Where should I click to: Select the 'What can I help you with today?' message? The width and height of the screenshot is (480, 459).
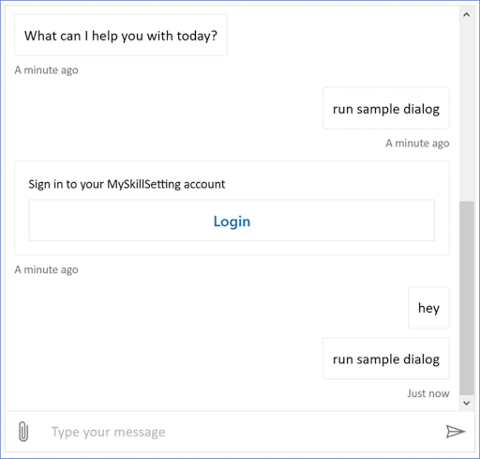click(121, 36)
